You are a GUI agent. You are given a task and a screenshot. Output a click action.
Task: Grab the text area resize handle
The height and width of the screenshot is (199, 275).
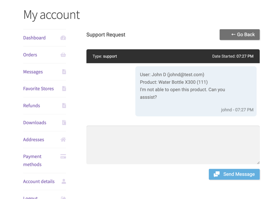[x=258, y=163]
